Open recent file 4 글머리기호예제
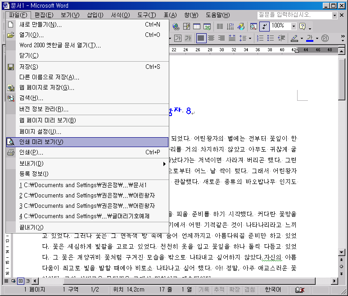The height and width of the screenshot is (296, 348). click(88, 216)
